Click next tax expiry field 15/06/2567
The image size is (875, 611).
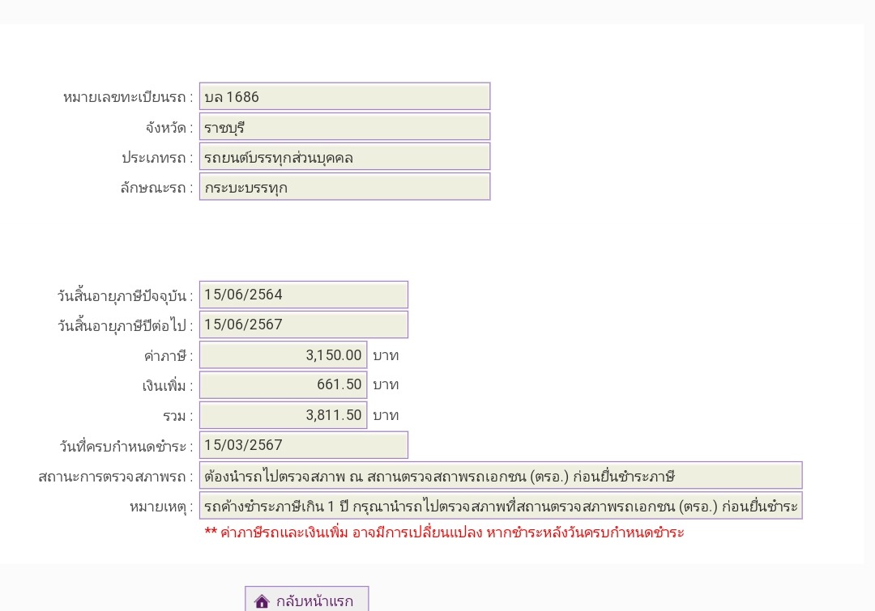304,325
